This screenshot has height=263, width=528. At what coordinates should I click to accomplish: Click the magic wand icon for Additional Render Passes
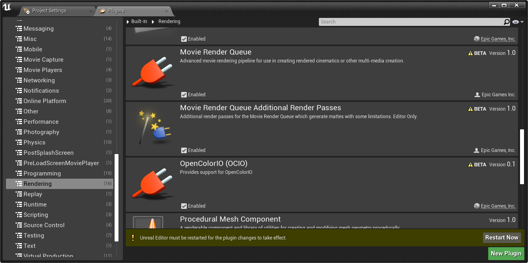tap(153, 127)
